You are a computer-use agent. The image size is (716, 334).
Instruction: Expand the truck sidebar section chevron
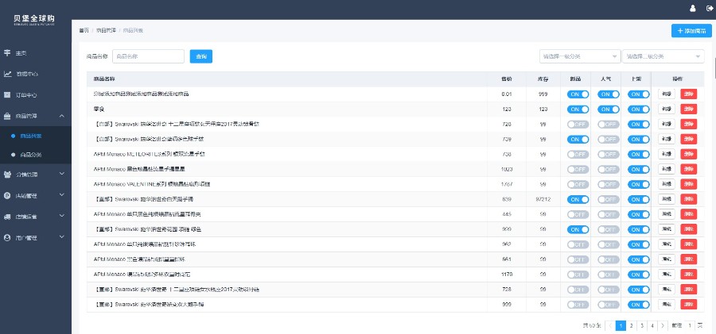(62, 217)
